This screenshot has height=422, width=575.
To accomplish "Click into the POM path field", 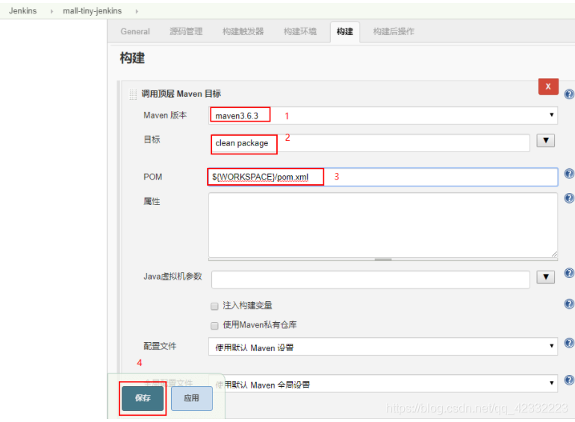I will [x=383, y=177].
